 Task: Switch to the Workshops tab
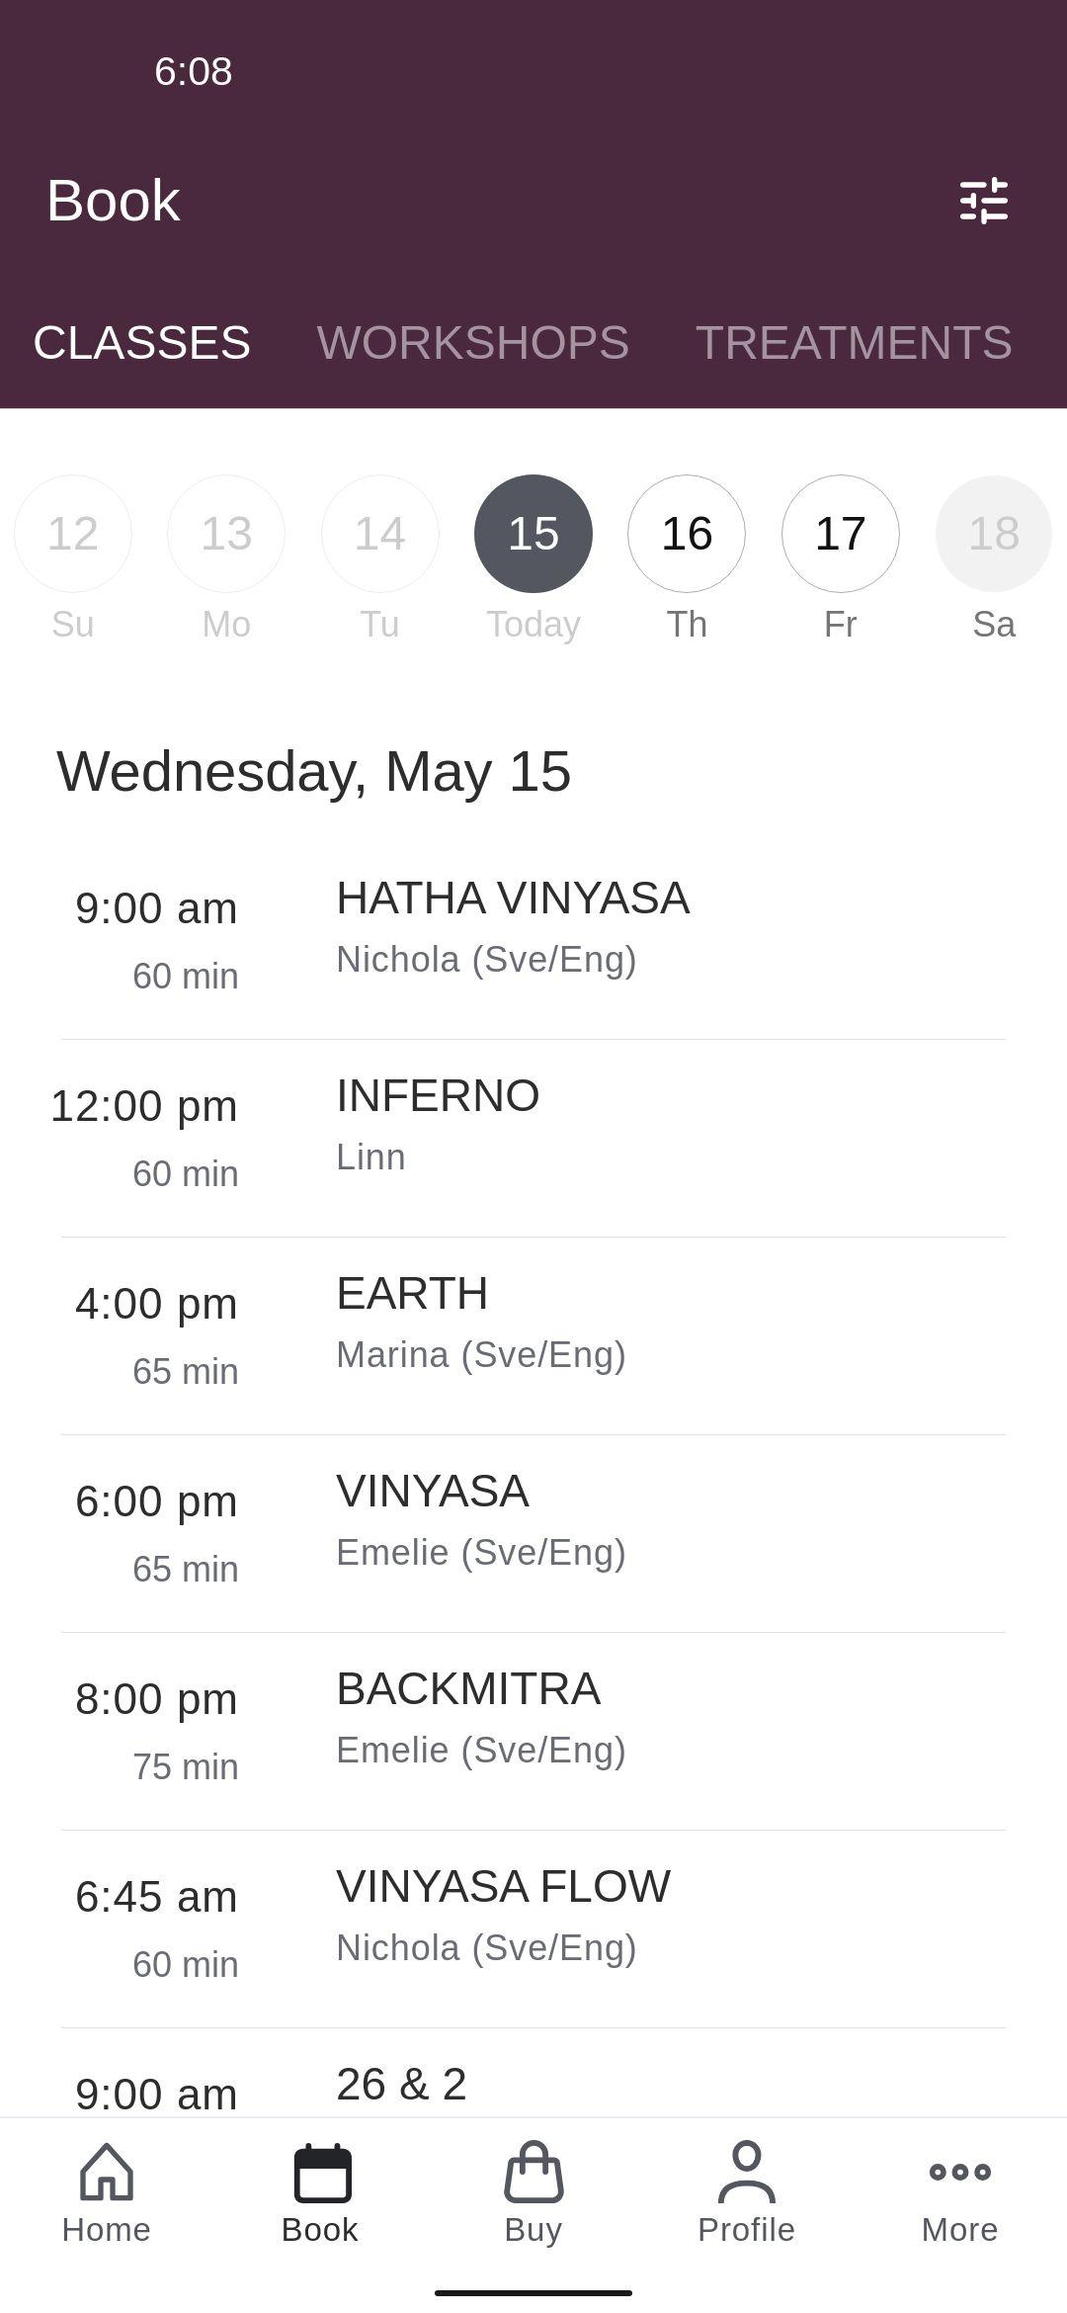coord(473,343)
